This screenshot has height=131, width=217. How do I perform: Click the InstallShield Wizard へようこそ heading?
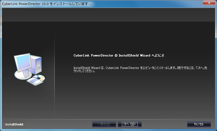(x=119, y=55)
